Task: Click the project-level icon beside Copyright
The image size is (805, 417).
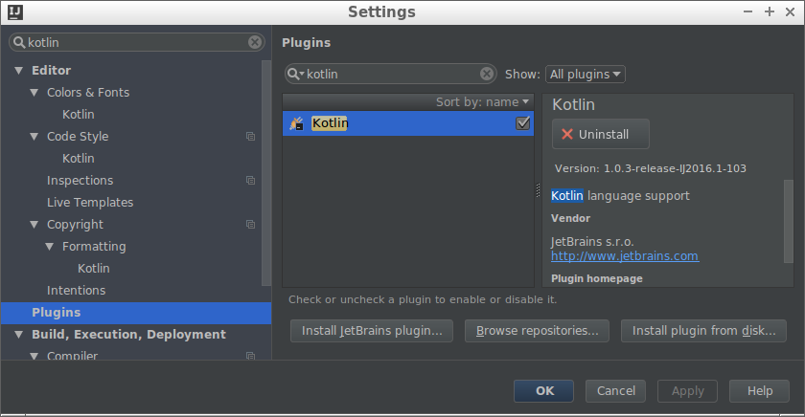Action: tap(250, 225)
